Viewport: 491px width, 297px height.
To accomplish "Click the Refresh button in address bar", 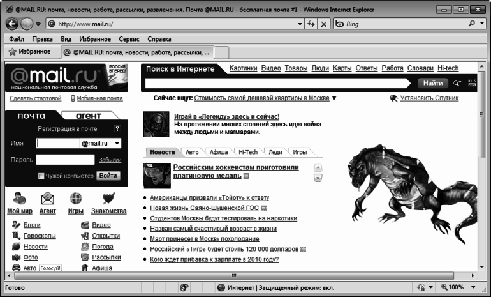I will click(311, 24).
